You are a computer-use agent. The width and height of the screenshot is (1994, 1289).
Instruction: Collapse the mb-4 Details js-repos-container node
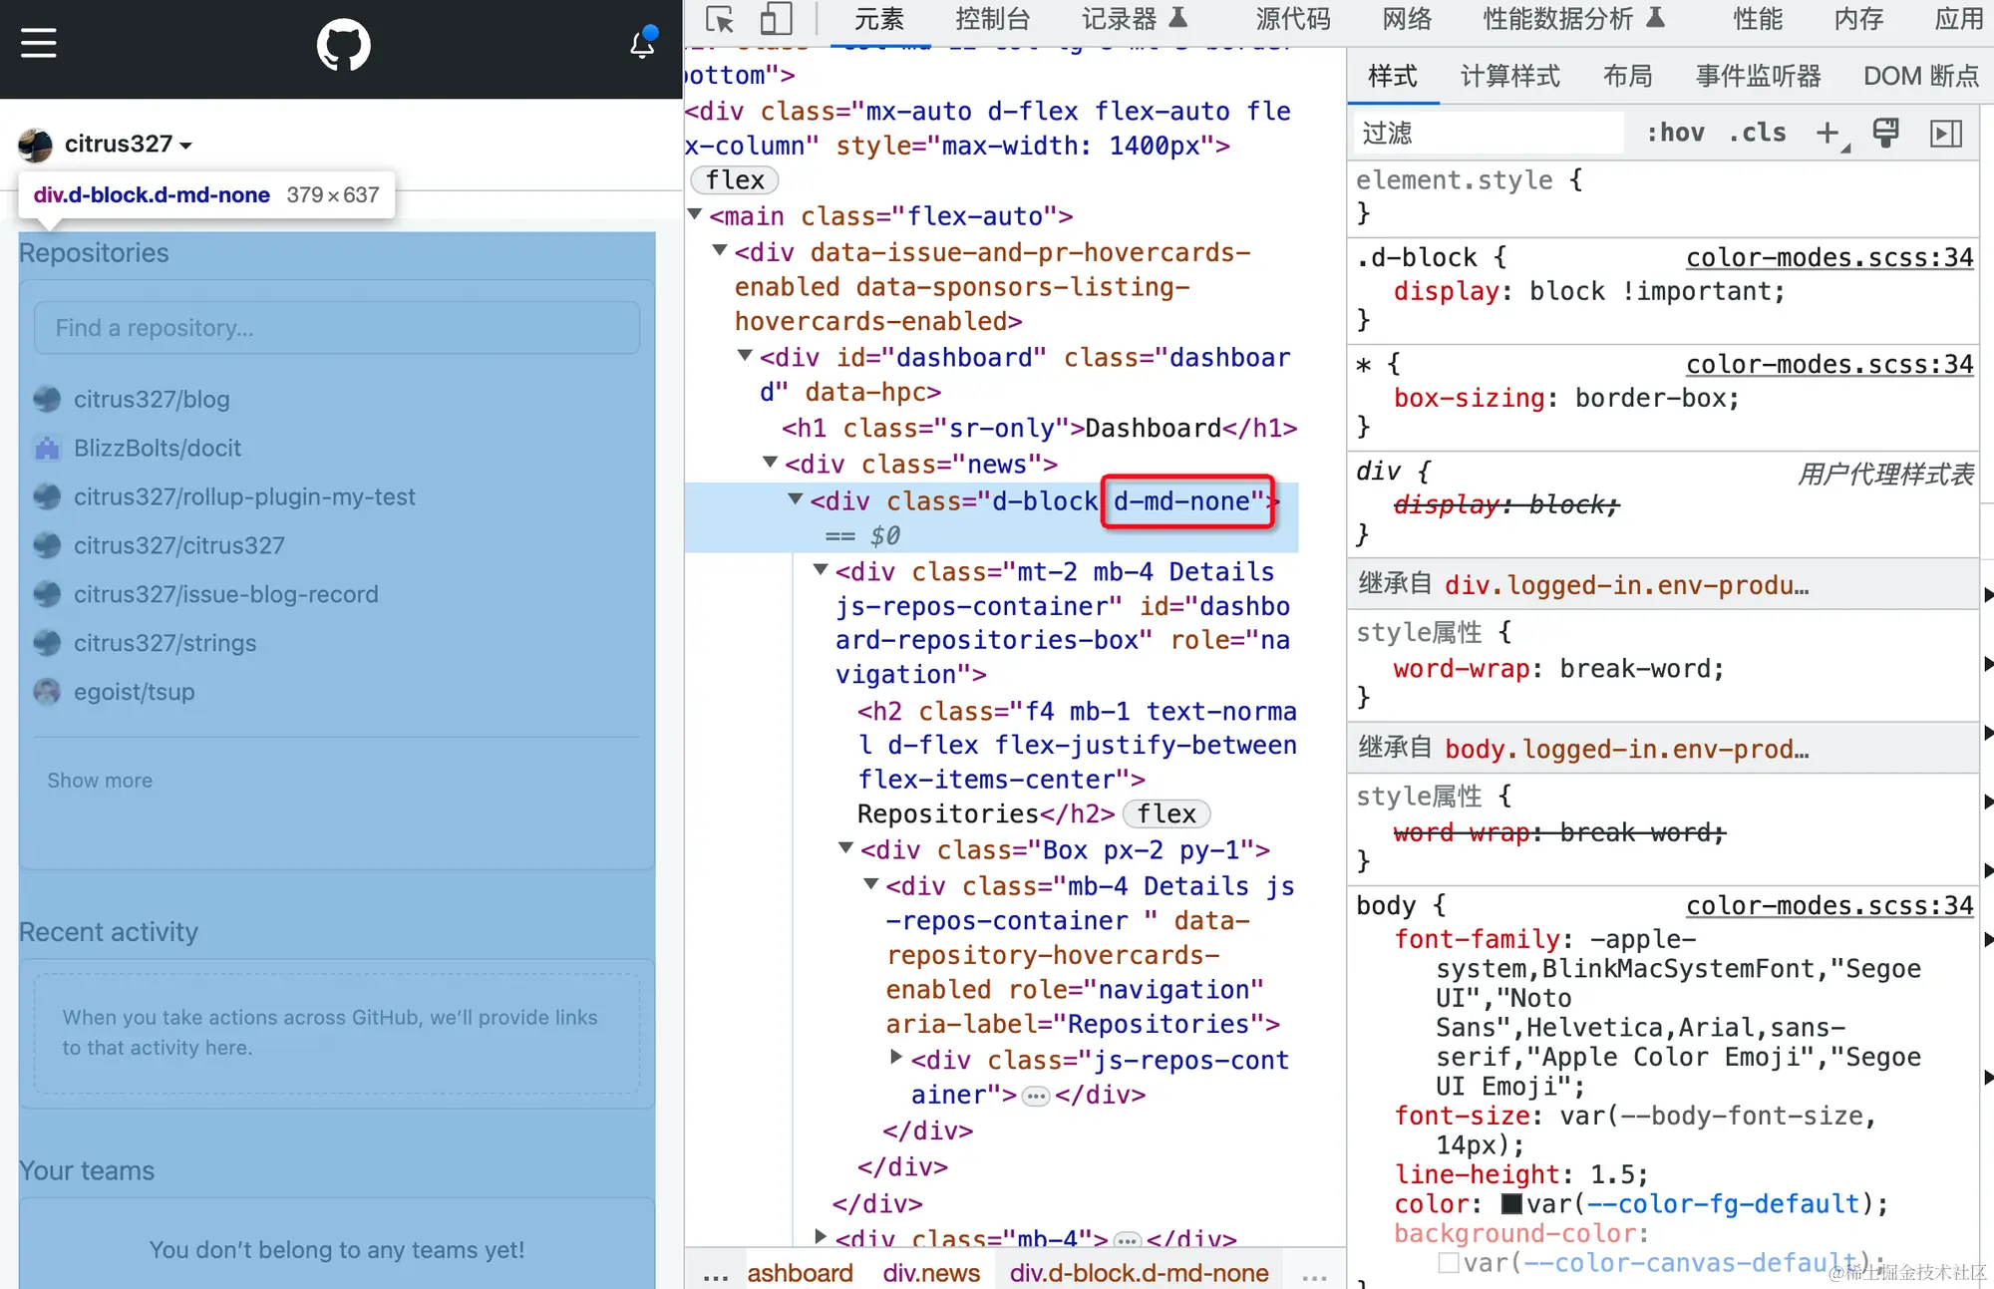pos(870,883)
